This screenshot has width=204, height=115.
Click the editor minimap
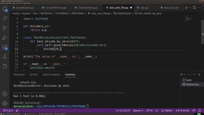click(x=189, y=19)
